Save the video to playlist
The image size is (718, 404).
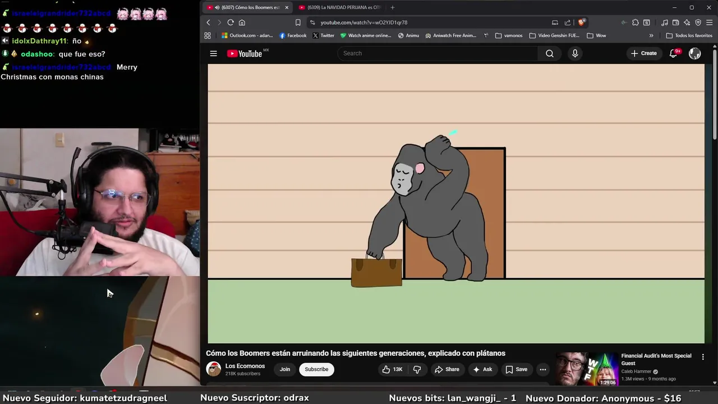click(517, 369)
